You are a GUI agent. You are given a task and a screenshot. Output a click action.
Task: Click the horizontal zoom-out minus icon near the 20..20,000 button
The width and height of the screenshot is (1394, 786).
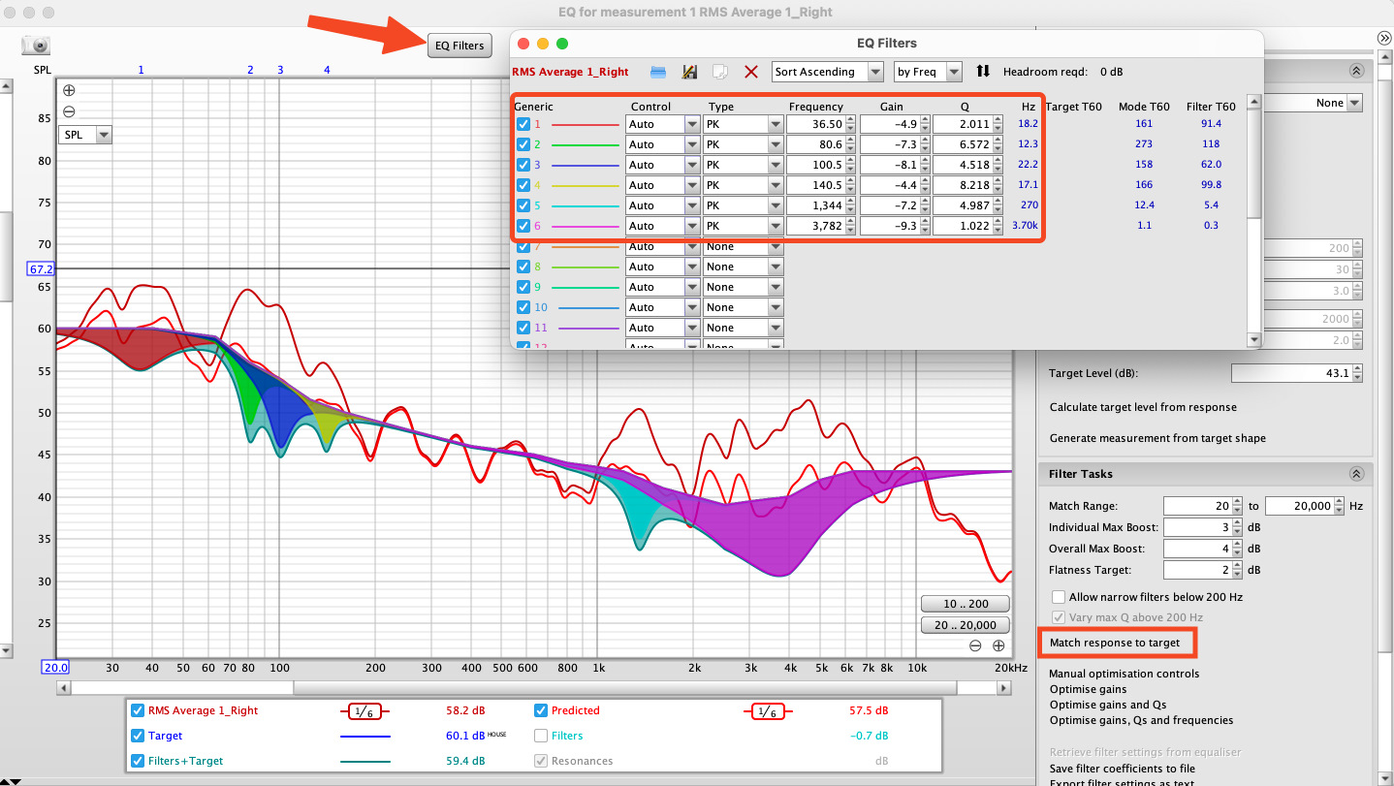975,645
